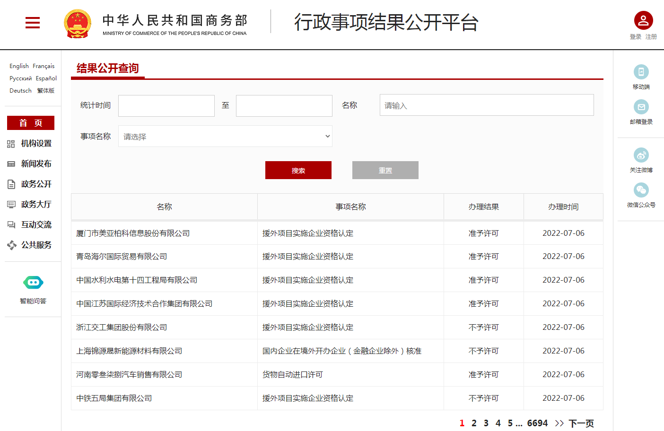Switch language to English
Screen dimensions: 664x431
point(19,66)
